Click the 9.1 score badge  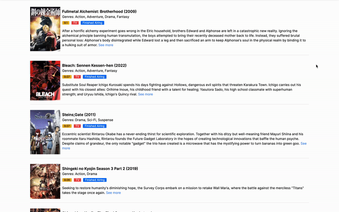tap(66, 23)
